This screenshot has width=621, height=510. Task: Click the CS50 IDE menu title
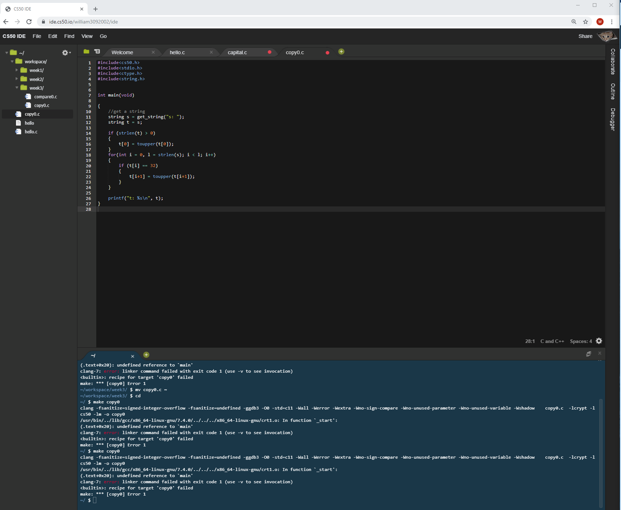[x=14, y=36]
